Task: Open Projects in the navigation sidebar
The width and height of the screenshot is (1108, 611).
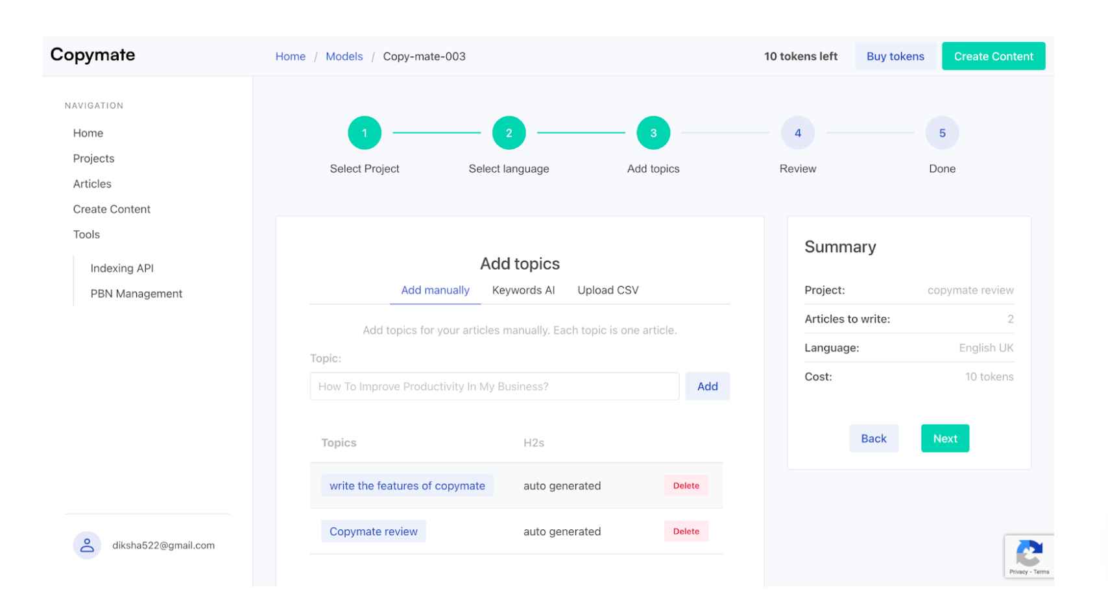Action: [93, 158]
